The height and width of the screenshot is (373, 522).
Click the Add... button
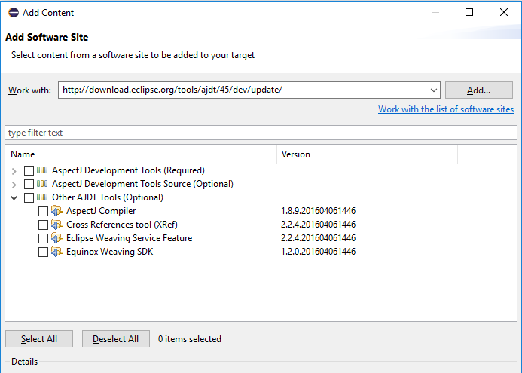point(479,90)
